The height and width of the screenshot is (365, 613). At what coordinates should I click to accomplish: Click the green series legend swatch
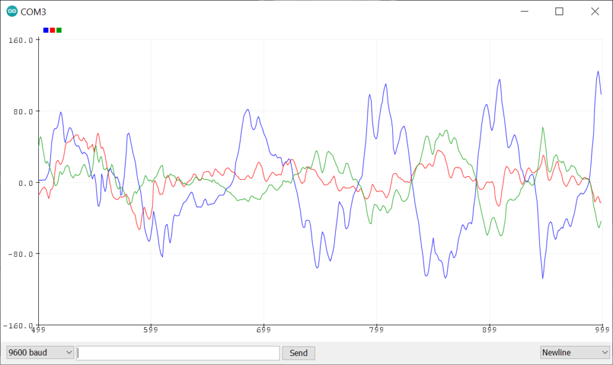click(59, 30)
